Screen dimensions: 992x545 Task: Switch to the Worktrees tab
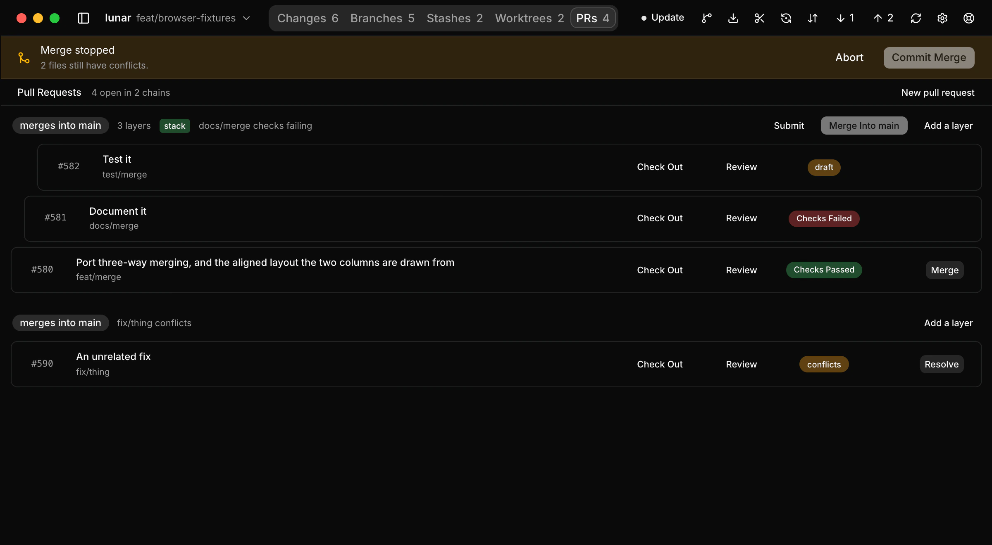[x=529, y=18]
